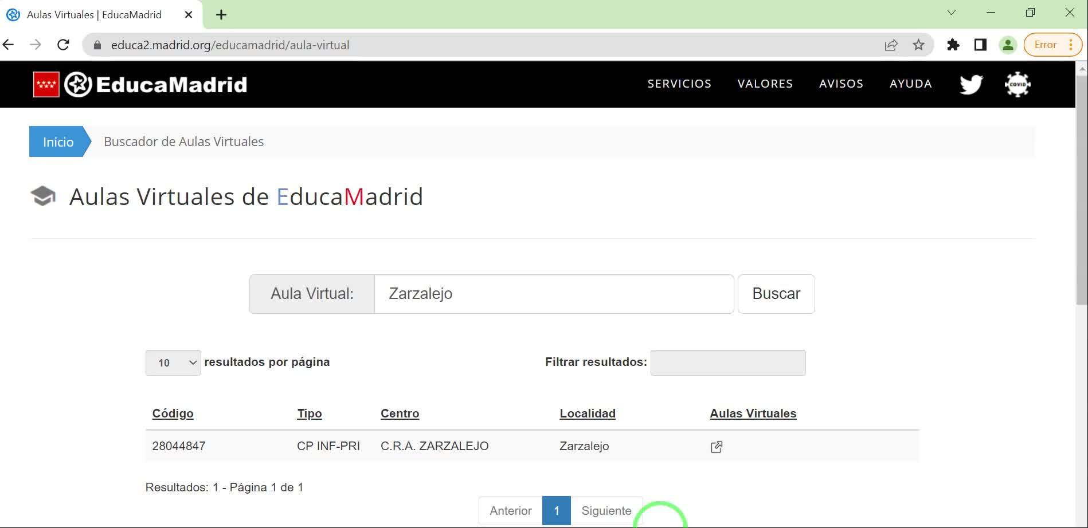Focus the Aula Virtual search field

(554, 294)
